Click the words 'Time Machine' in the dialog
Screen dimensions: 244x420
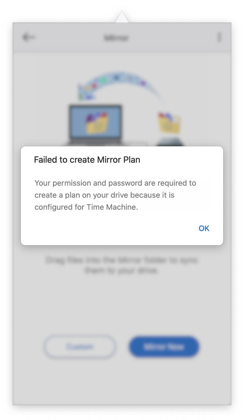[117, 207]
